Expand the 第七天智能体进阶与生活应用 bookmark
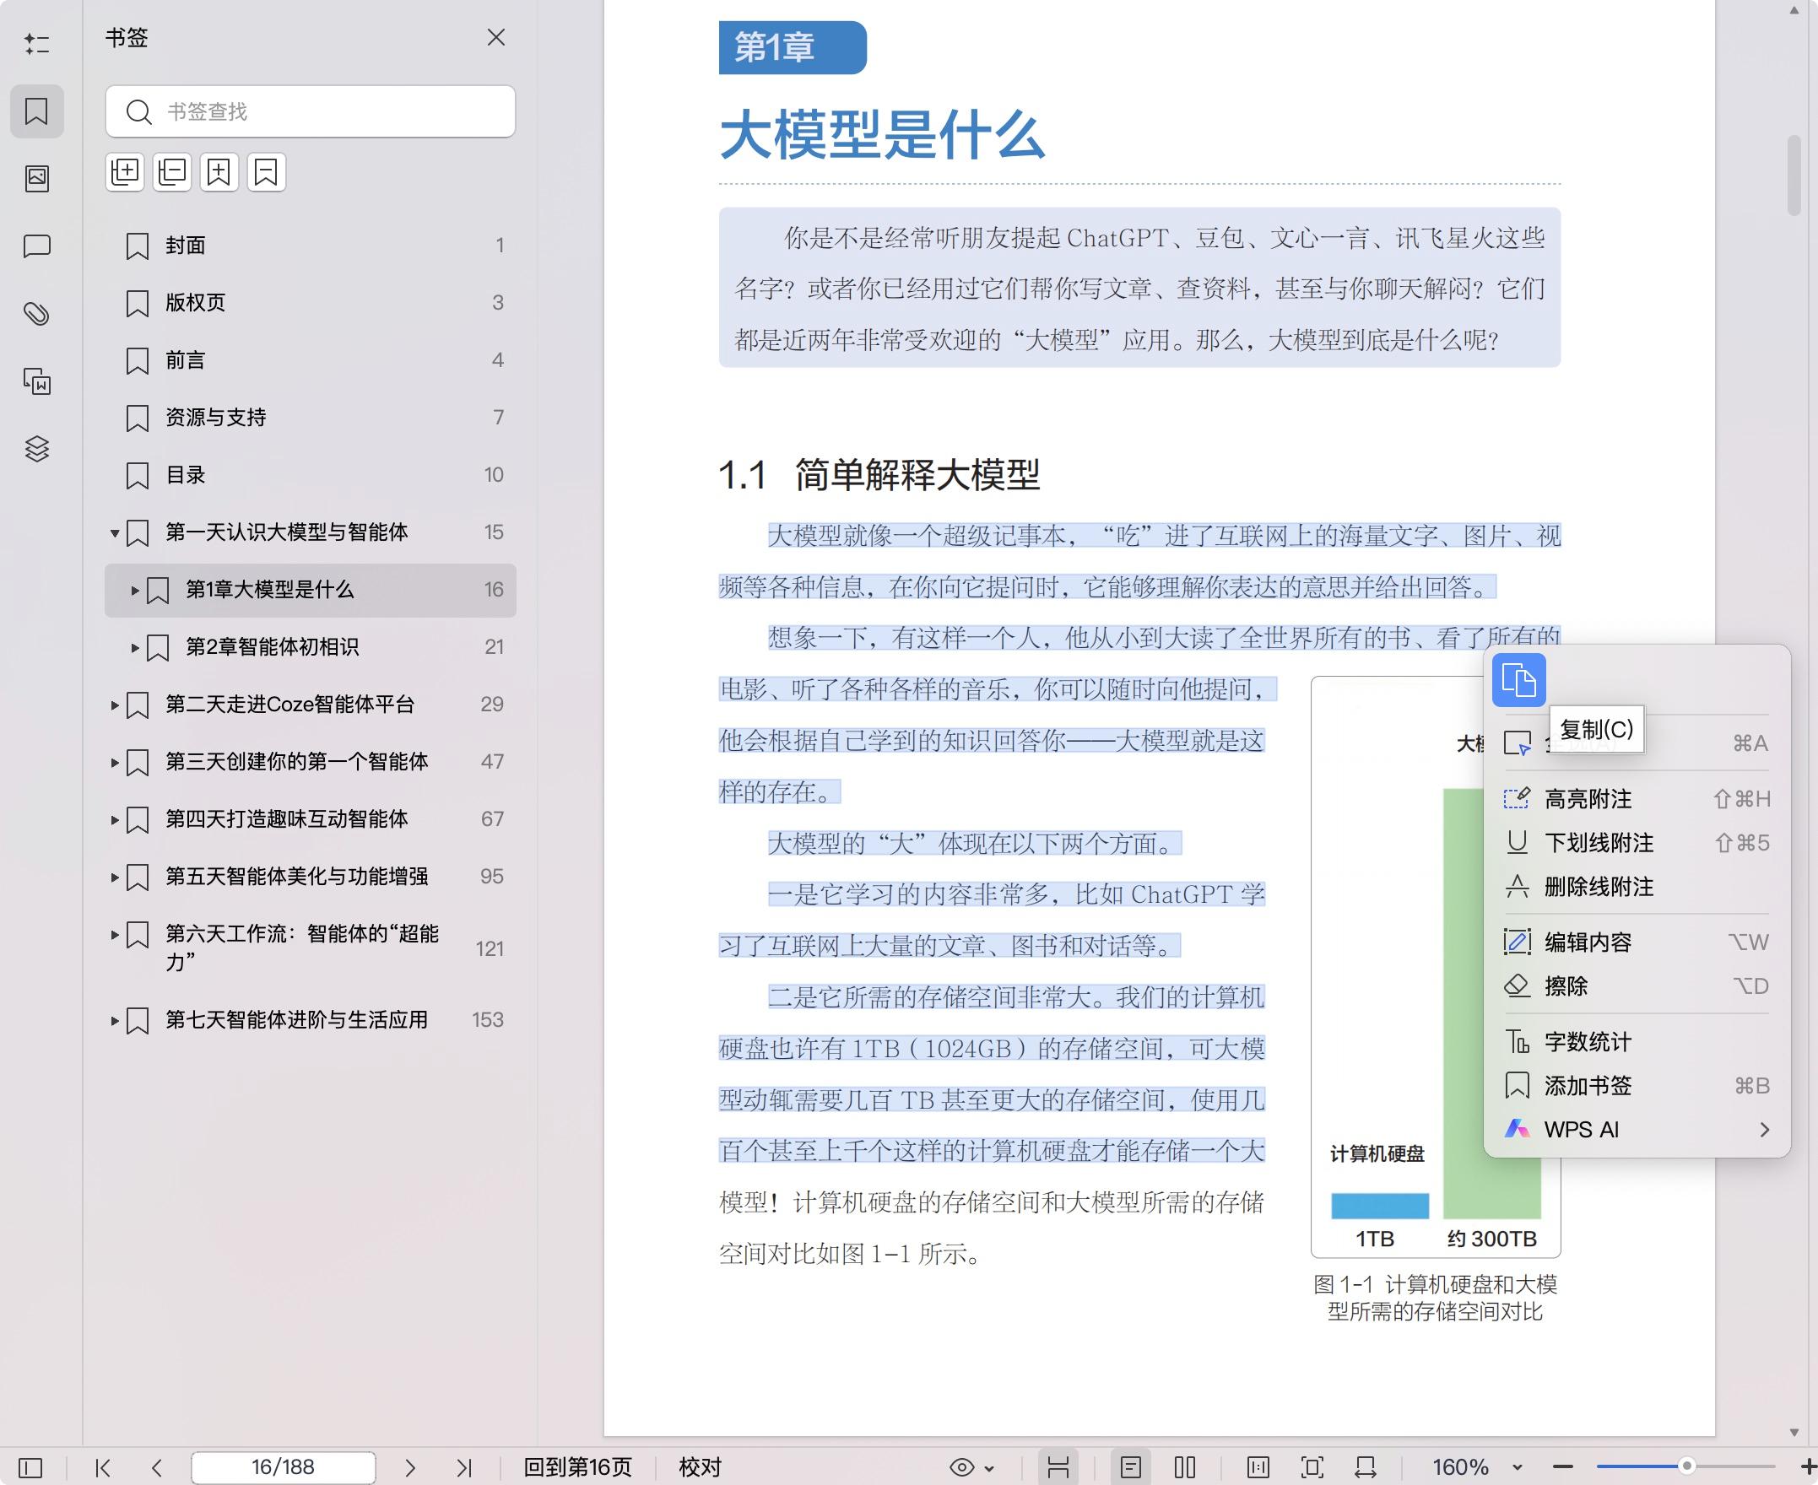 tap(114, 1020)
